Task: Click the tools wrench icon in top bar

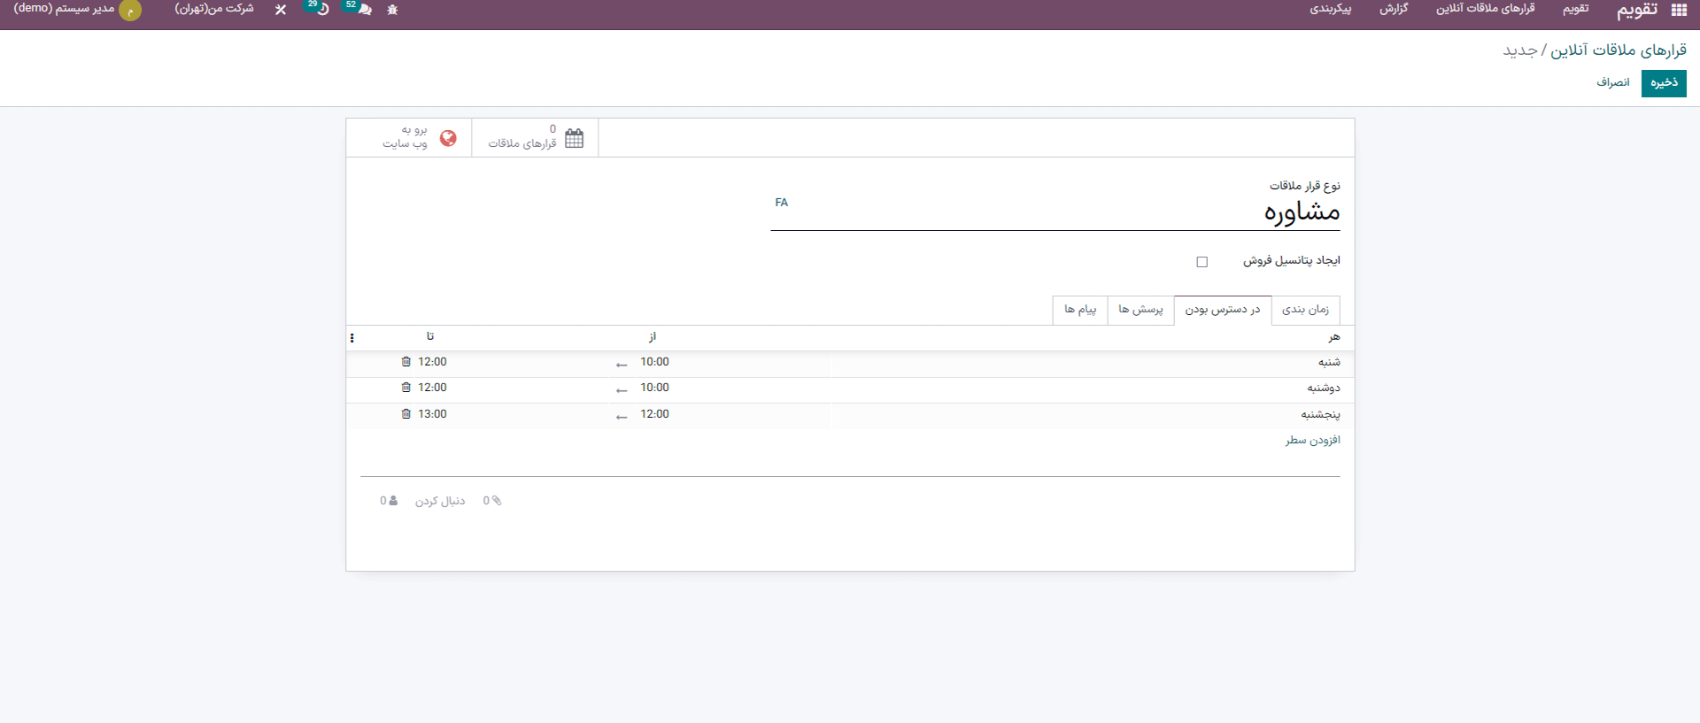Action: pos(281,10)
